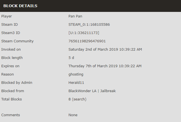This screenshot has height=122, width=181.
Task: Click the Expires on date Thursday 7th of March
Action: [x=88, y=66]
